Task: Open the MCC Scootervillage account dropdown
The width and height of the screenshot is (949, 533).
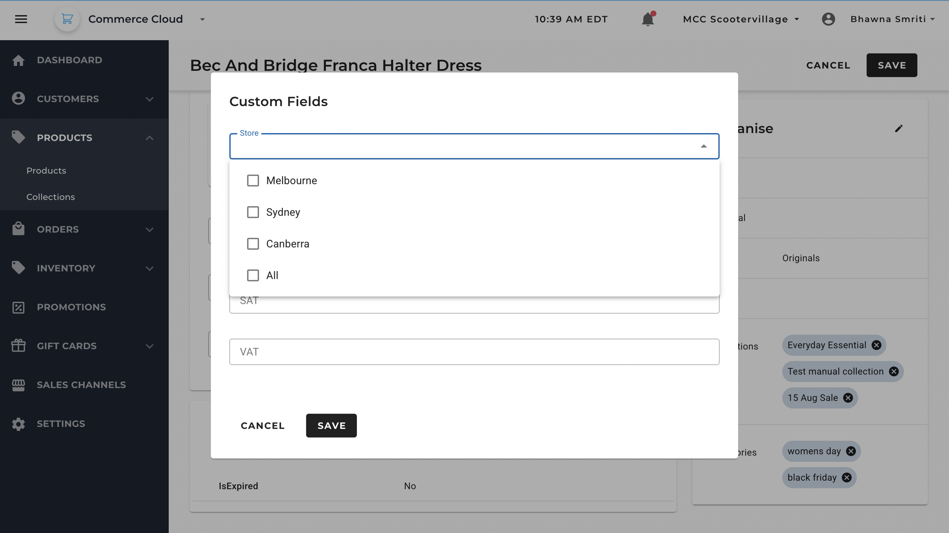Action: click(x=741, y=19)
